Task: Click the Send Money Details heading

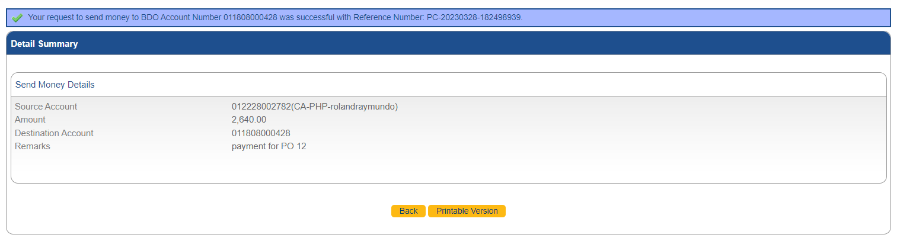Action: (x=55, y=85)
